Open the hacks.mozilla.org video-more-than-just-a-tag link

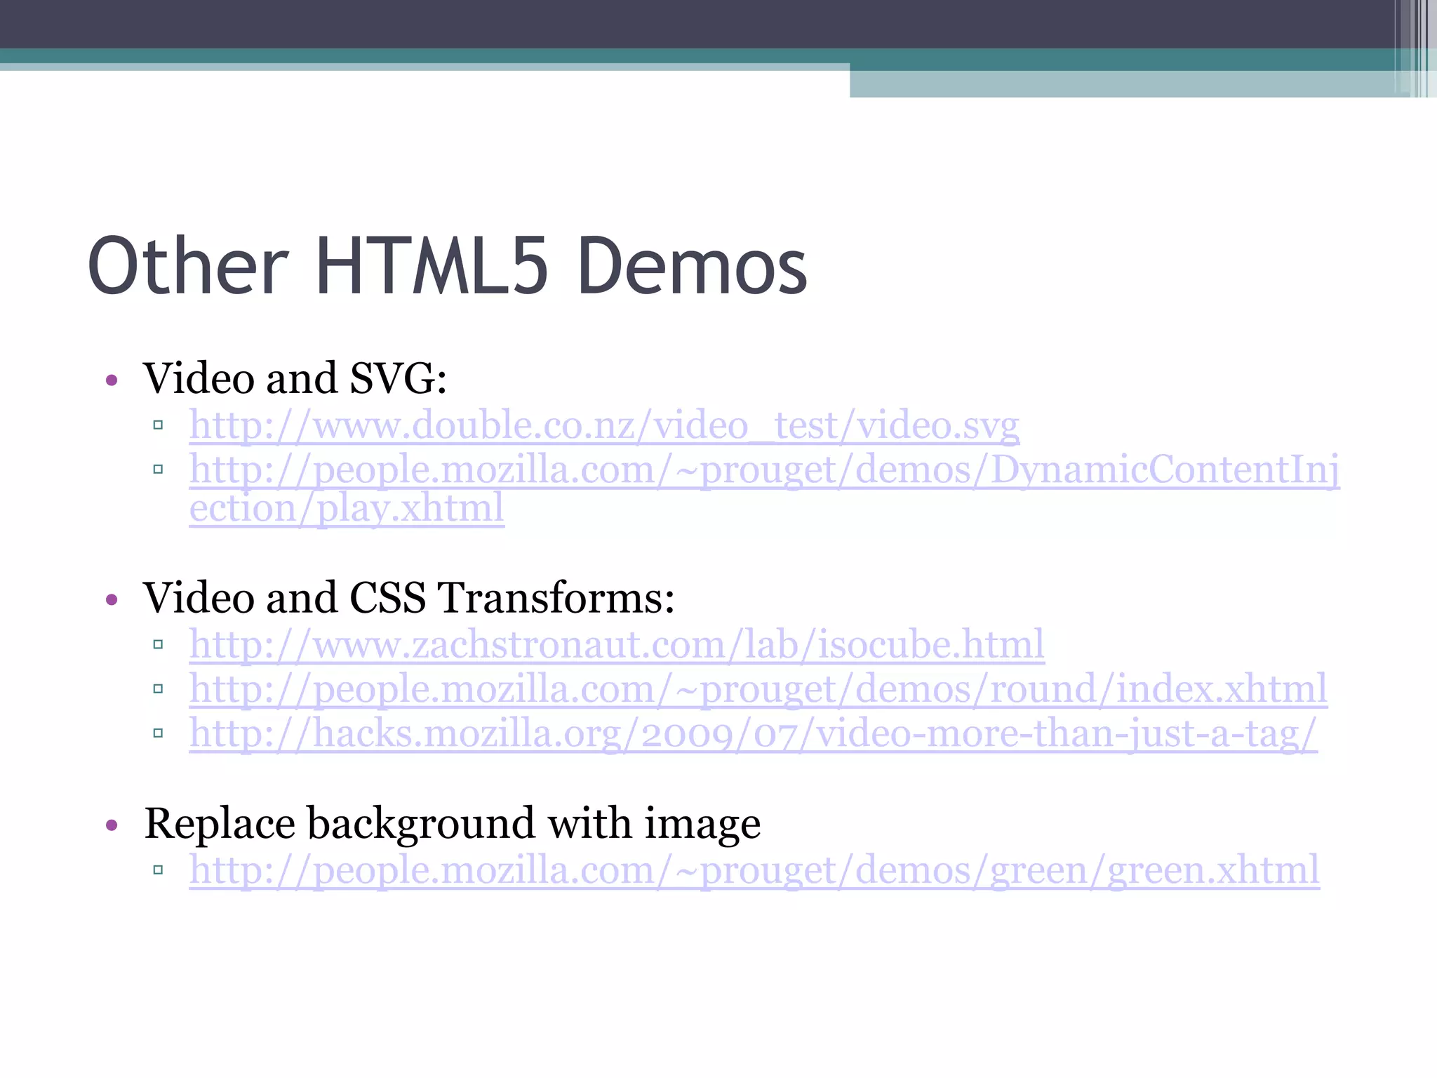pyautogui.click(x=753, y=733)
